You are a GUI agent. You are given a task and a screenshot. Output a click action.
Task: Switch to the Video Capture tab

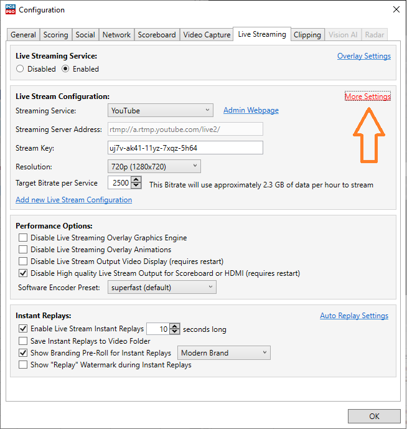pos(206,35)
